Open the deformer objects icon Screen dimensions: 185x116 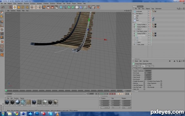coord(81,7)
